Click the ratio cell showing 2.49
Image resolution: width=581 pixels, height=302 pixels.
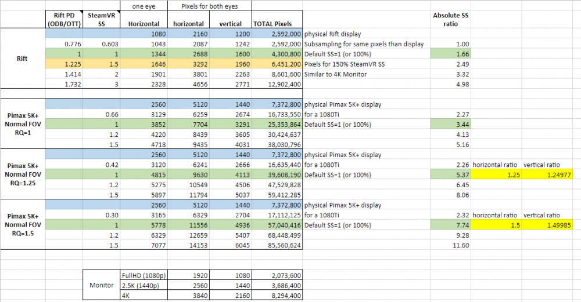[451, 64]
